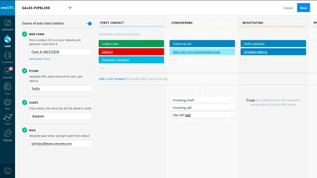Toggle Source of auto lead creation switch
The height and width of the screenshot is (178, 317).
89,24
